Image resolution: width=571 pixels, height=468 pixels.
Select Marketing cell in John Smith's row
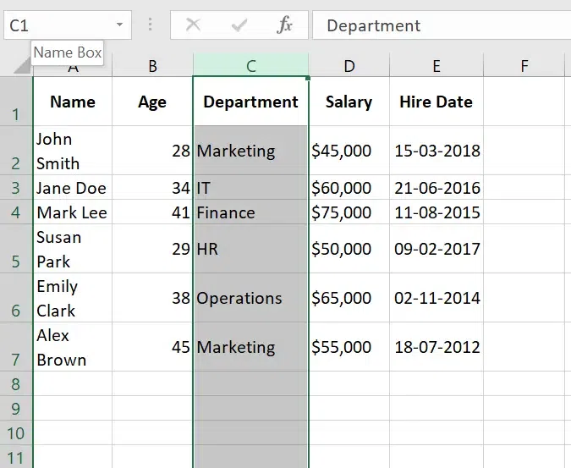(251, 151)
